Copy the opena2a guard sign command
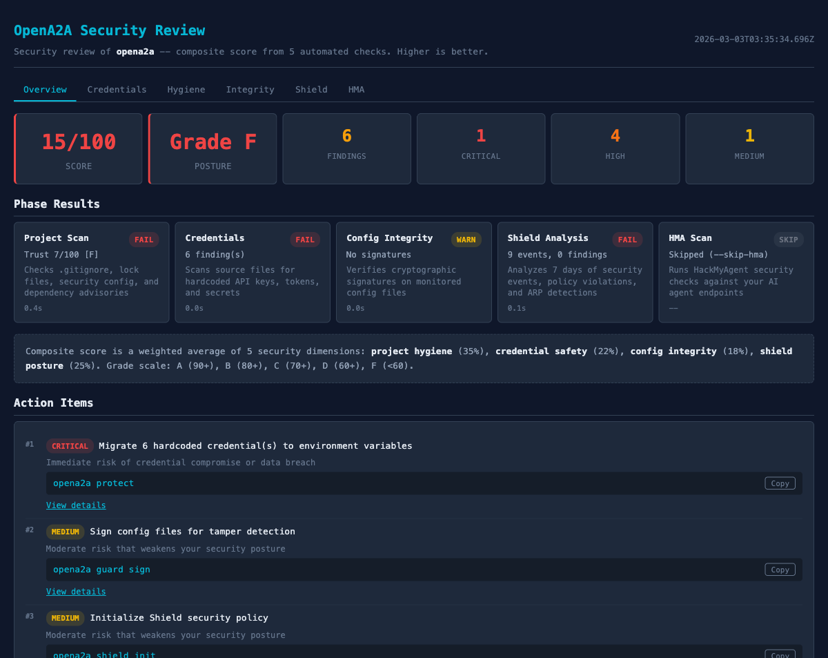 coord(779,569)
